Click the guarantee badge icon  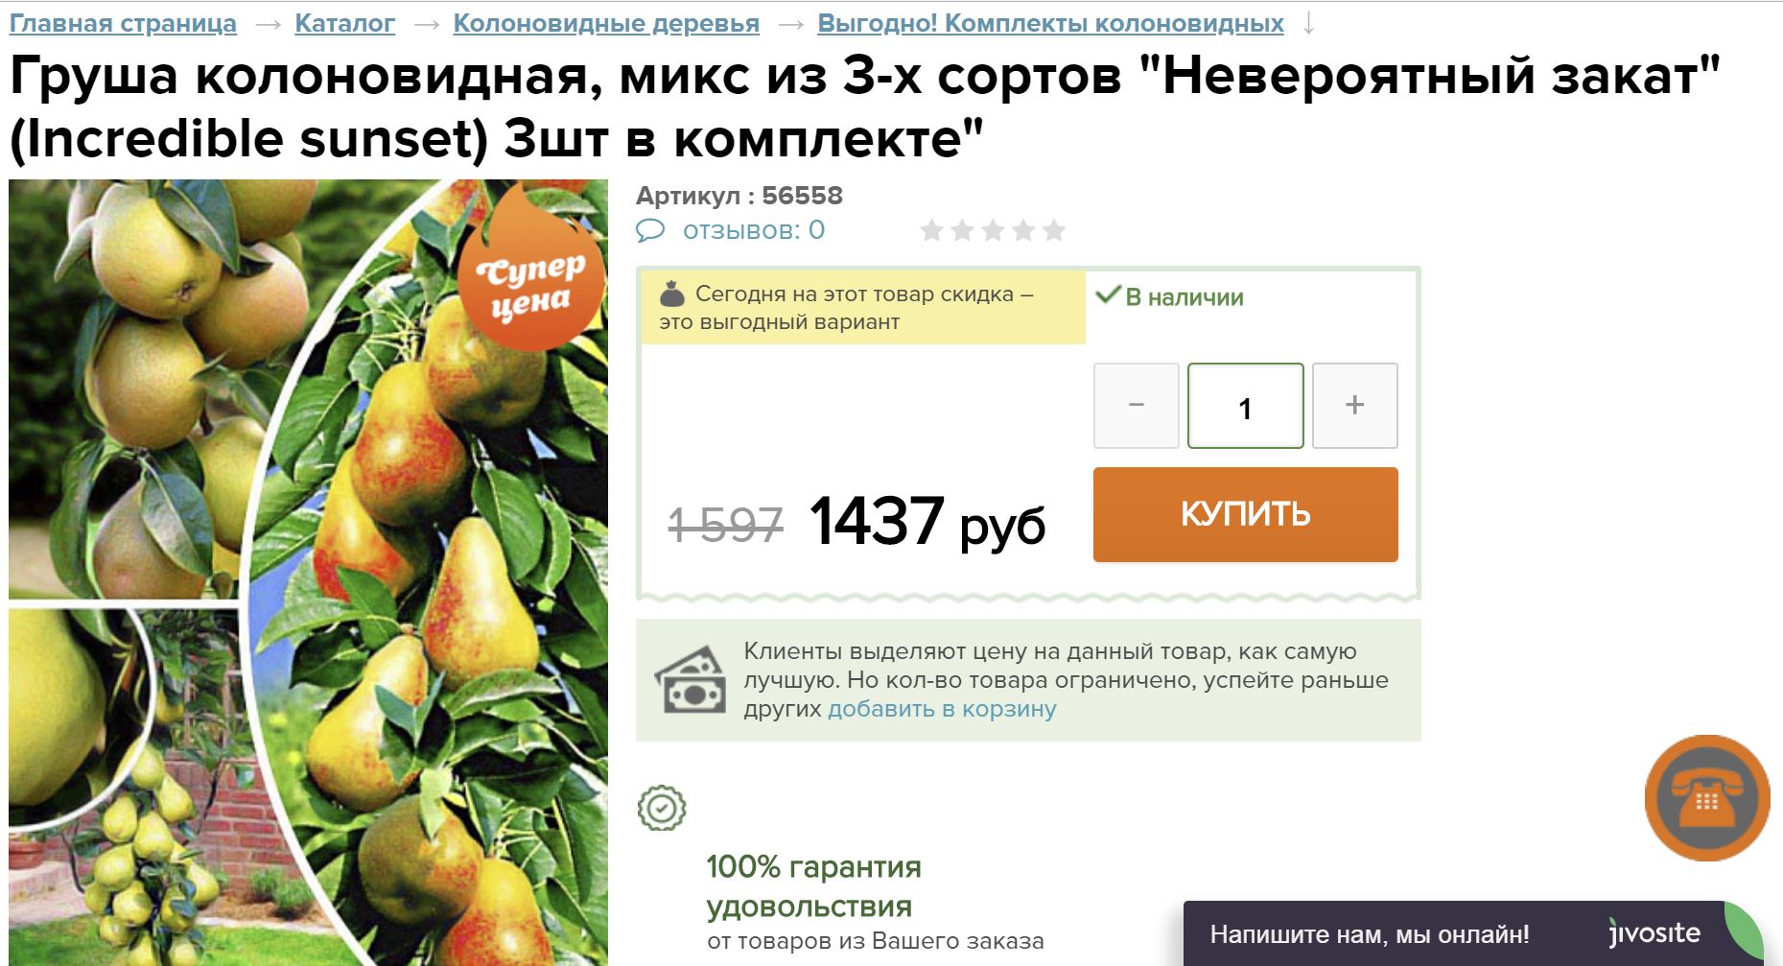662,809
